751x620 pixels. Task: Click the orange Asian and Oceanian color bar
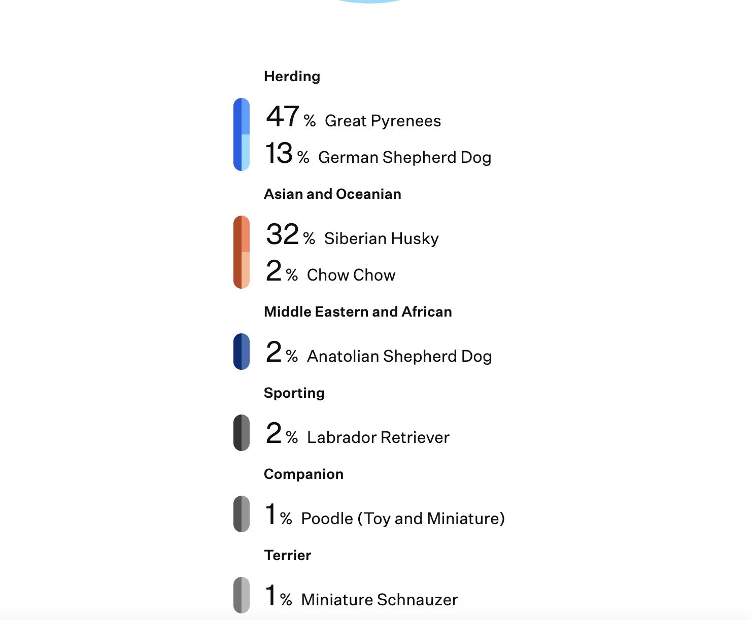242,252
